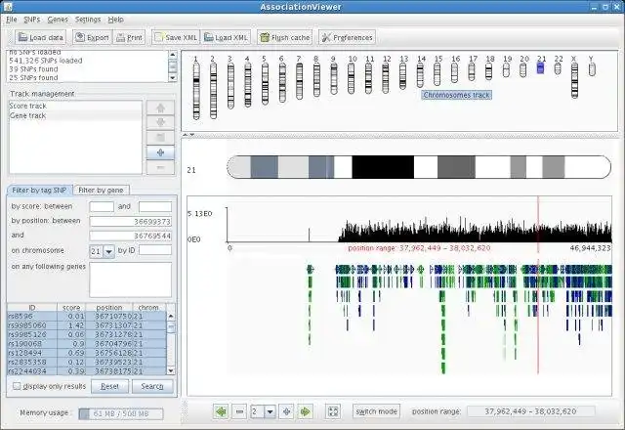Image resolution: width=625 pixels, height=430 pixels.
Task: Select chromosome 21 in chromosomes track
Action: tap(540, 67)
